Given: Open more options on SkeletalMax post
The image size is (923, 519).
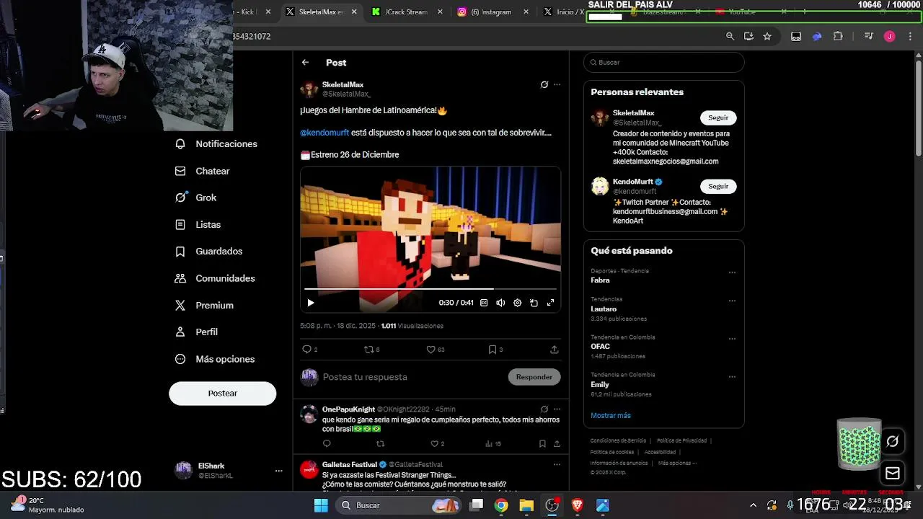Looking at the screenshot, I should pyautogui.click(x=557, y=84).
